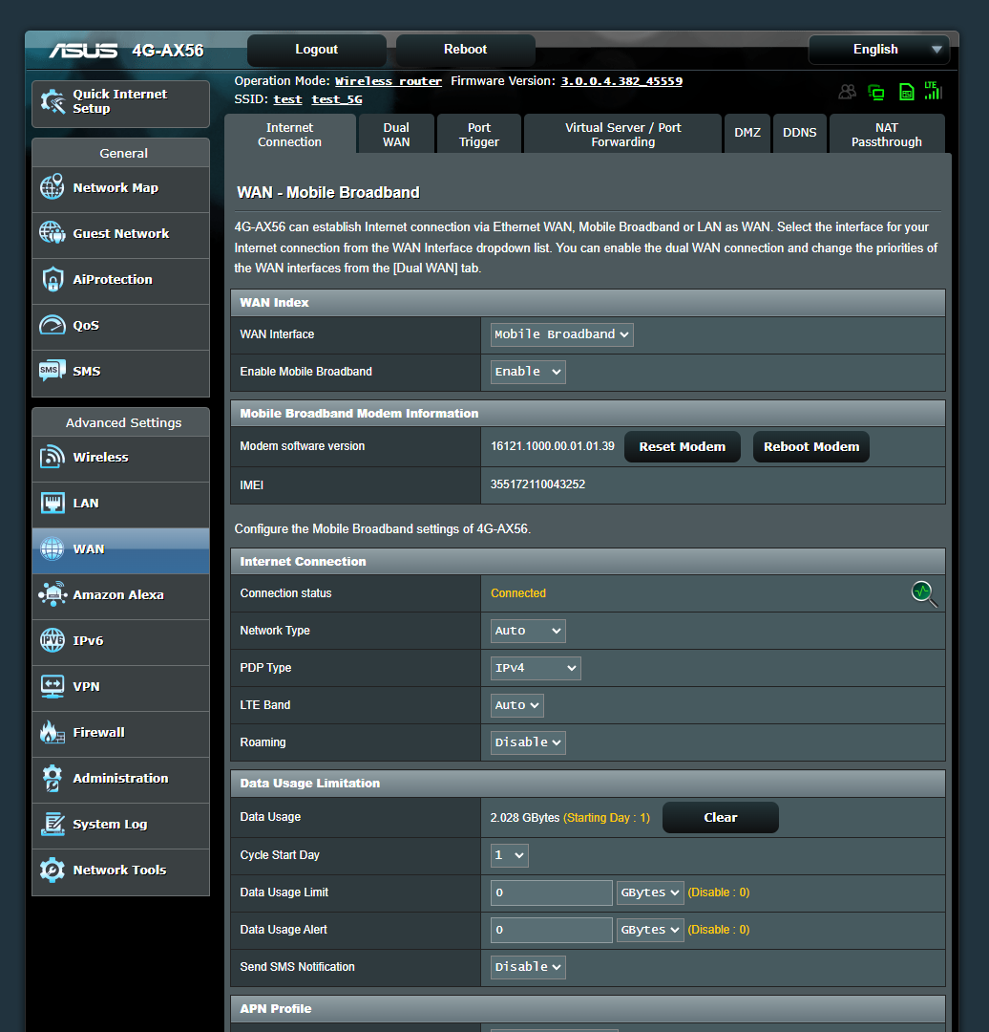Open Enable Mobile Broadband dropdown
The width and height of the screenshot is (989, 1032).
(x=528, y=372)
